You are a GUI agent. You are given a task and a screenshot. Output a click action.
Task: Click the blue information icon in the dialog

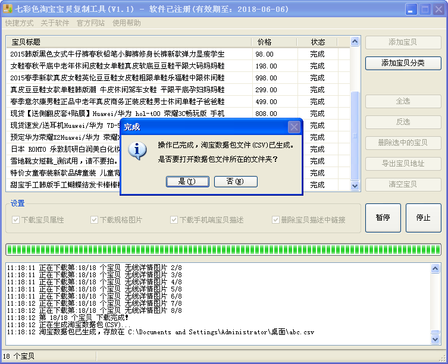137,150
